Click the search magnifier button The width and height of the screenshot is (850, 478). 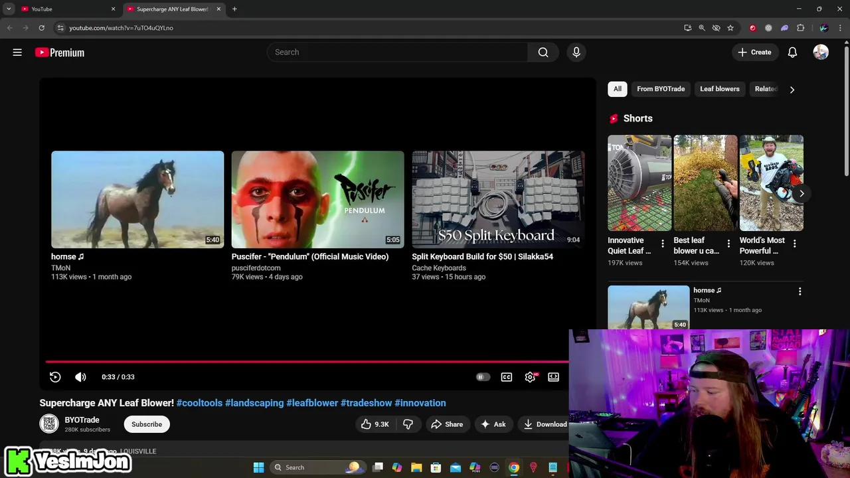pyautogui.click(x=543, y=52)
